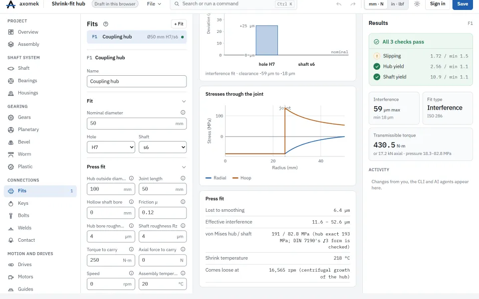Click the Friction µ input field

(x=163, y=213)
